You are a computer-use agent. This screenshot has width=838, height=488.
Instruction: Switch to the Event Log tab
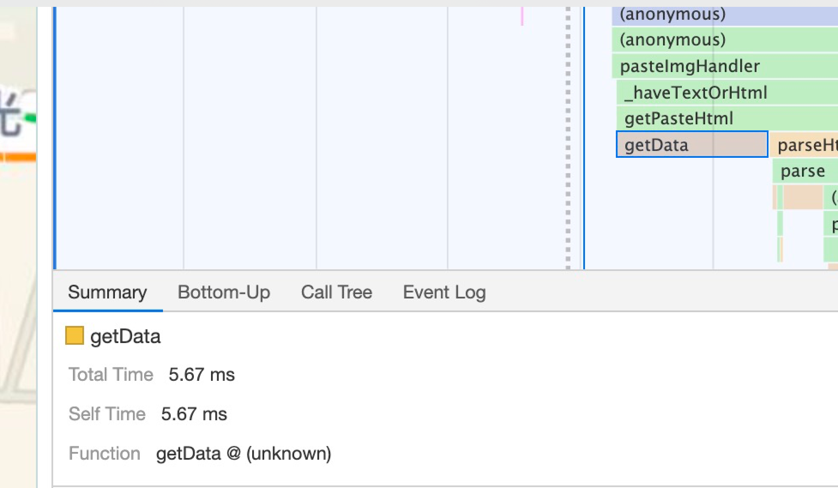tap(444, 292)
